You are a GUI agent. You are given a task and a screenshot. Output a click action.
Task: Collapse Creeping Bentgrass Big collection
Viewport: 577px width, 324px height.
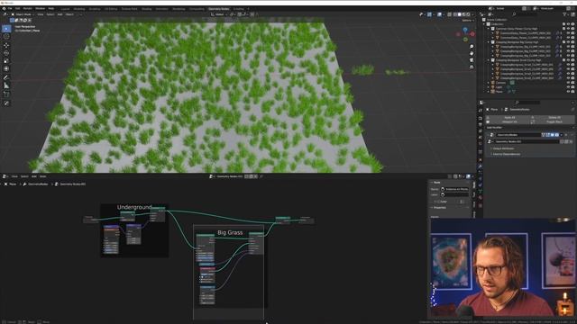tap(489, 42)
